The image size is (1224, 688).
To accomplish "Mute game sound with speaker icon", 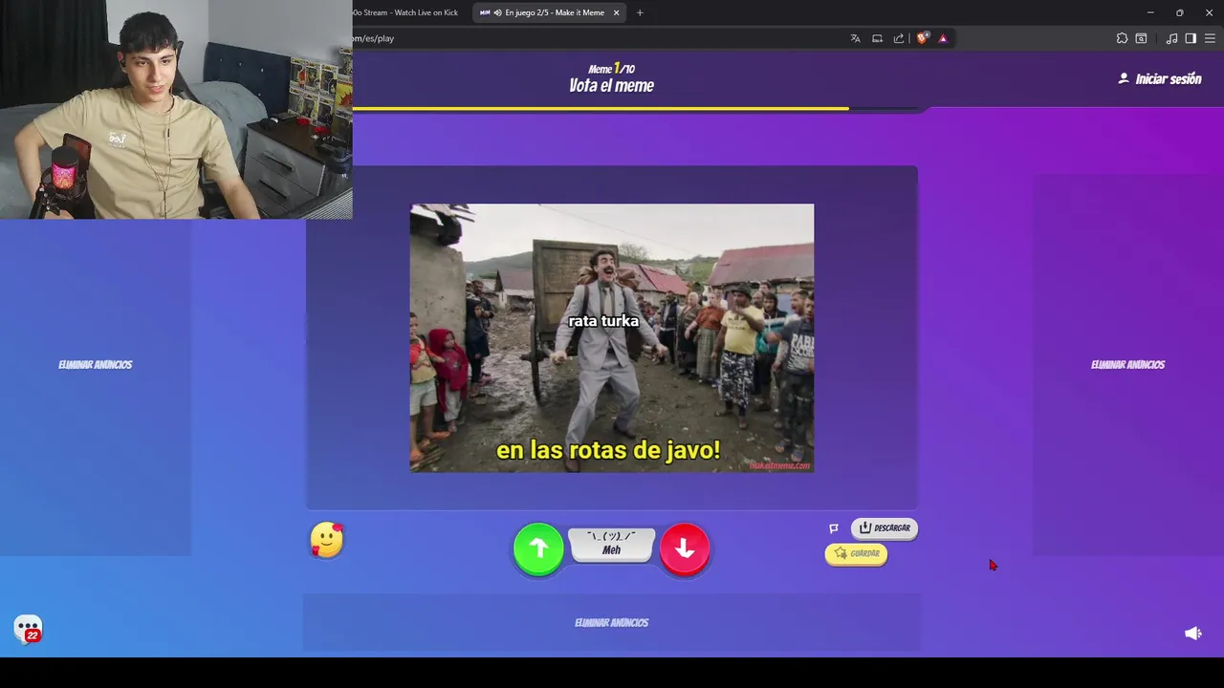I will 1192,634.
